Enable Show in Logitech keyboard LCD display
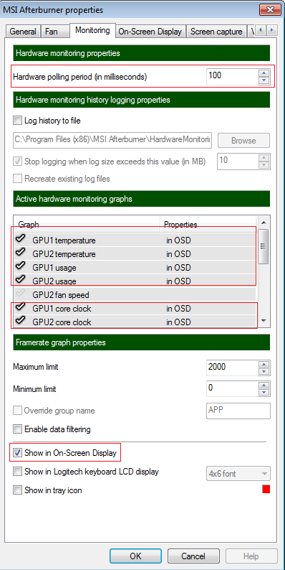The width and height of the screenshot is (285, 570). click(17, 472)
